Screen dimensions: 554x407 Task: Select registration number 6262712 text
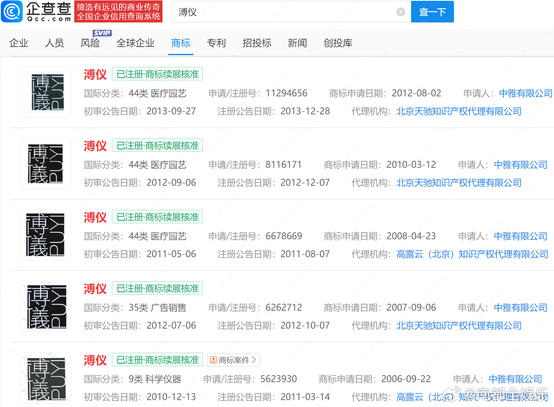[284, 308]
